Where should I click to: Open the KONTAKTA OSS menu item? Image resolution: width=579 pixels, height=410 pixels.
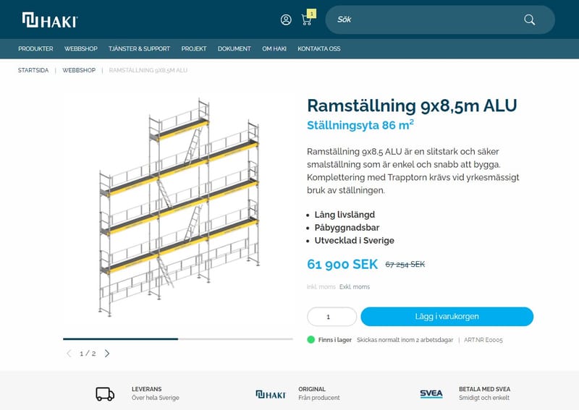[319, 48]
